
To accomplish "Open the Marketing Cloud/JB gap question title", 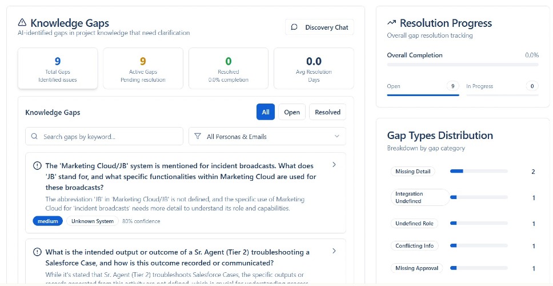I will [181, 177].
